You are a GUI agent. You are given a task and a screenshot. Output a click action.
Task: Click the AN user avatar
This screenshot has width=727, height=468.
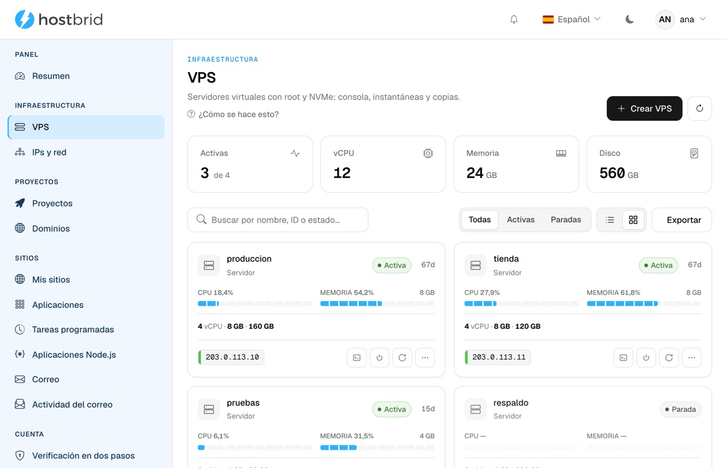point(665,20)
